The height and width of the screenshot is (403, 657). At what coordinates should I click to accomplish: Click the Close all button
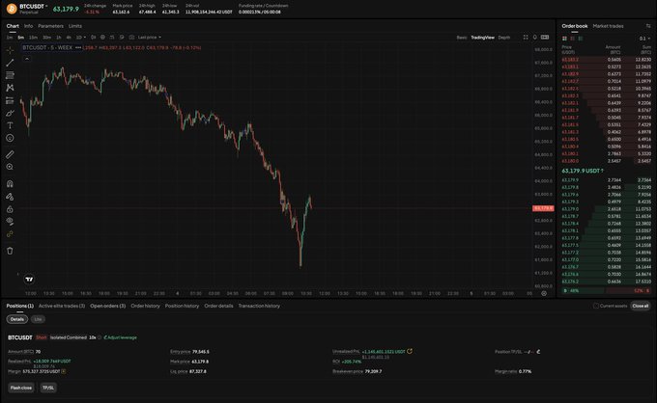click(641, 306)
